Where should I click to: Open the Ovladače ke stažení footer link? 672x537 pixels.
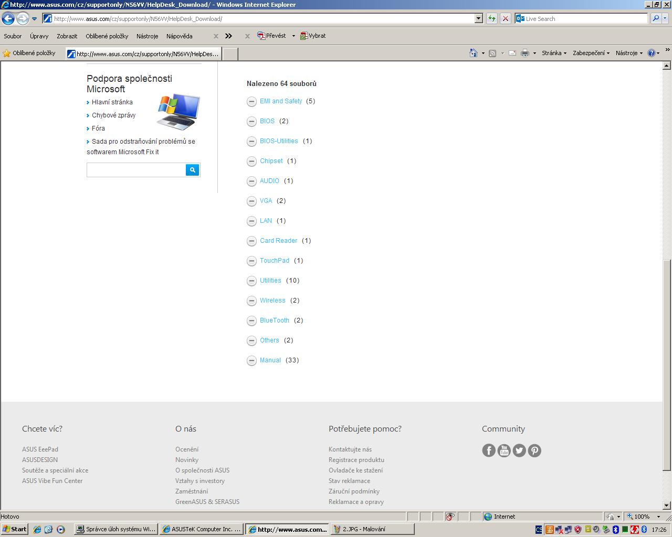pyautogui.click(x=355, y=470)
